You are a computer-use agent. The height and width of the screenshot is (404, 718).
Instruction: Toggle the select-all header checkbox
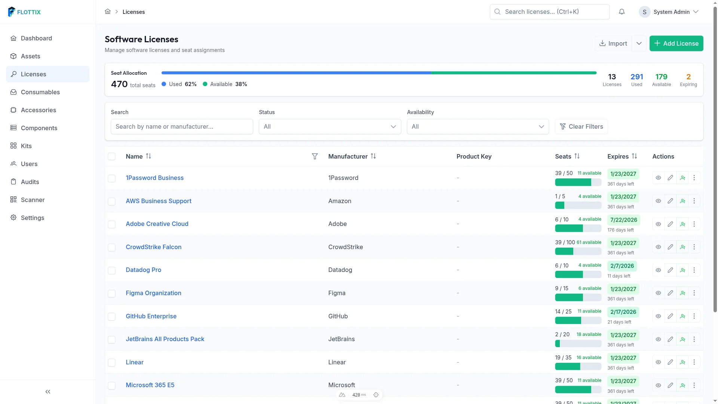click(111, 156)
